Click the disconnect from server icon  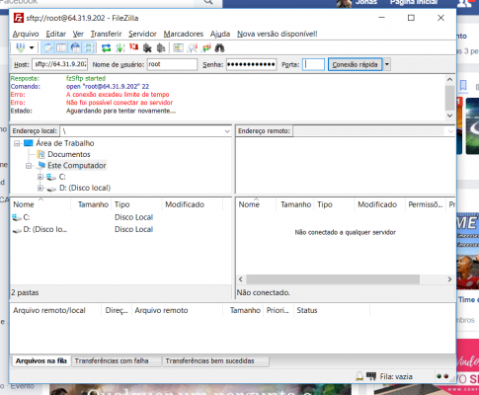tap(147, 47)
